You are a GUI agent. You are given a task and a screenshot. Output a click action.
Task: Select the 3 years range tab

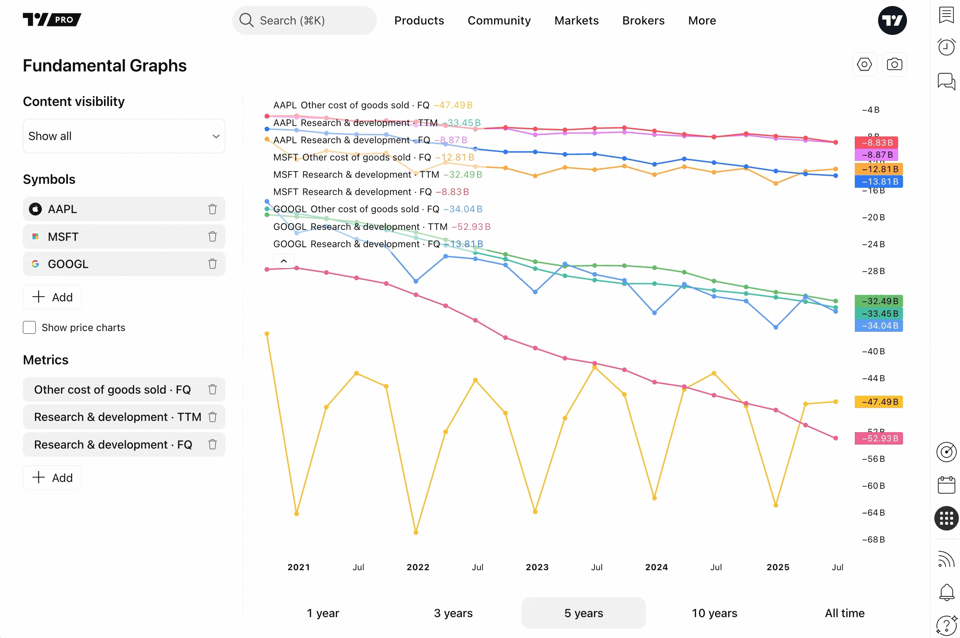click(453, 613)
